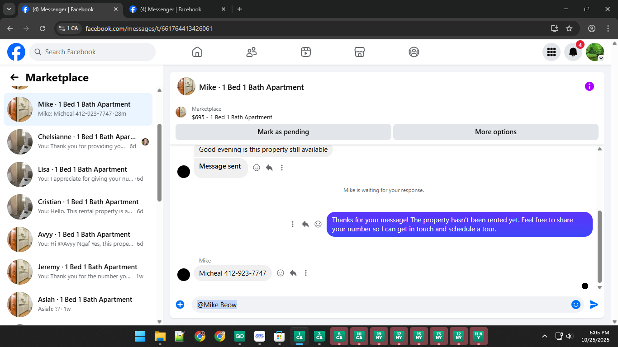The height and width of the screenshot is (347, 618).
Task: Open taskbar Chrome profile '3 CA'
Action: (x=319, y=336)
